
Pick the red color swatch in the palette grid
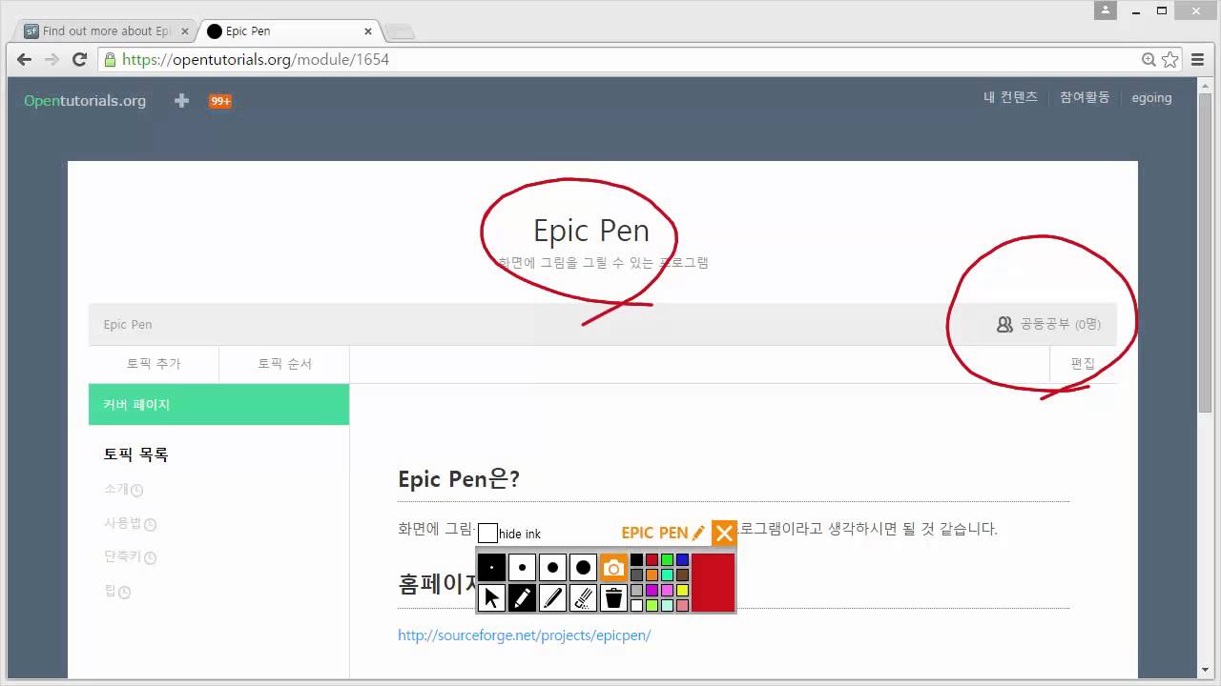point(652,559)
